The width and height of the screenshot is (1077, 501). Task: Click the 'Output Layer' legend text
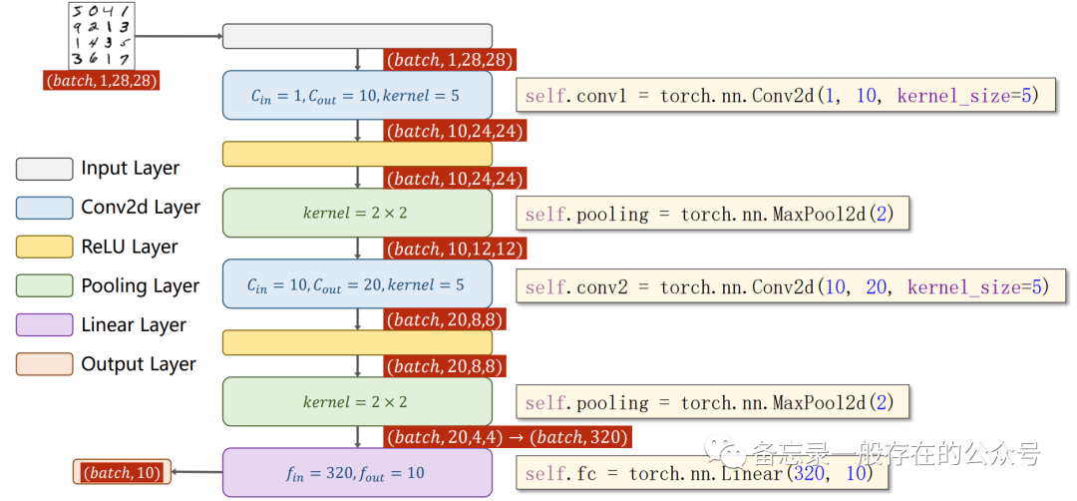click(139, 364)
